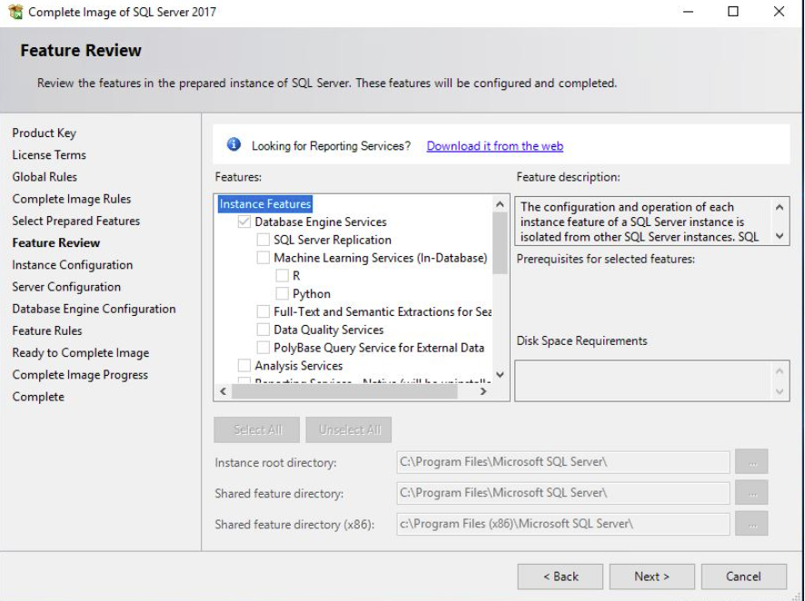Minimize the setup window
The height and width of the screenshot is (601, 805).
click(x=688, y=11)
